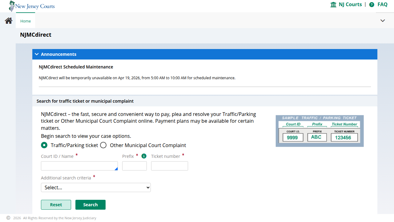Click the sample traffic ticket image
Image resolution: width=394 pixels, height=222 pixels.
coord(320,131)
